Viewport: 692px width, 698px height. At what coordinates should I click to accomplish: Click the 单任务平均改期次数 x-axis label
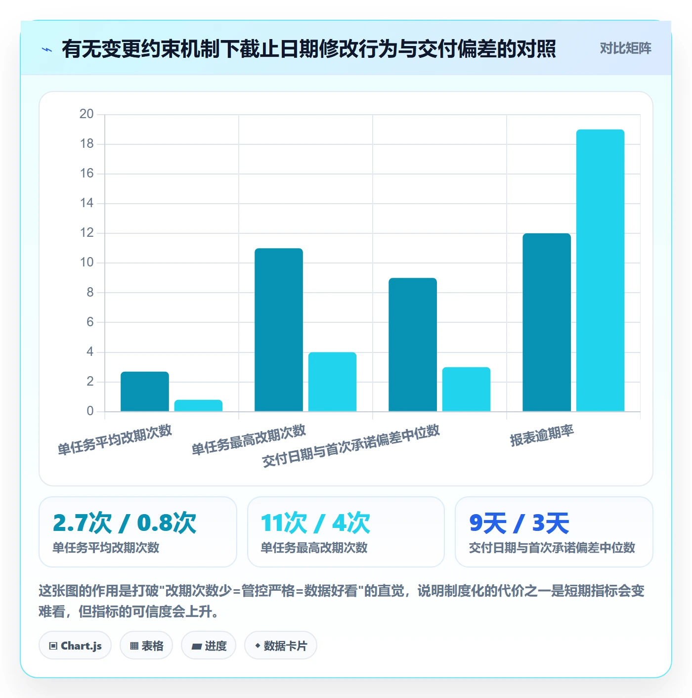pos(115,439)
